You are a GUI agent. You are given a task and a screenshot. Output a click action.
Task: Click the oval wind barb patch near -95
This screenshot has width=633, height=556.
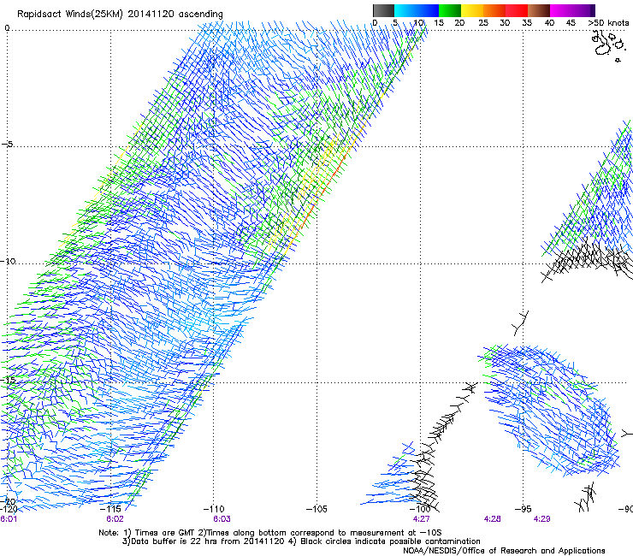click(549, 410)
